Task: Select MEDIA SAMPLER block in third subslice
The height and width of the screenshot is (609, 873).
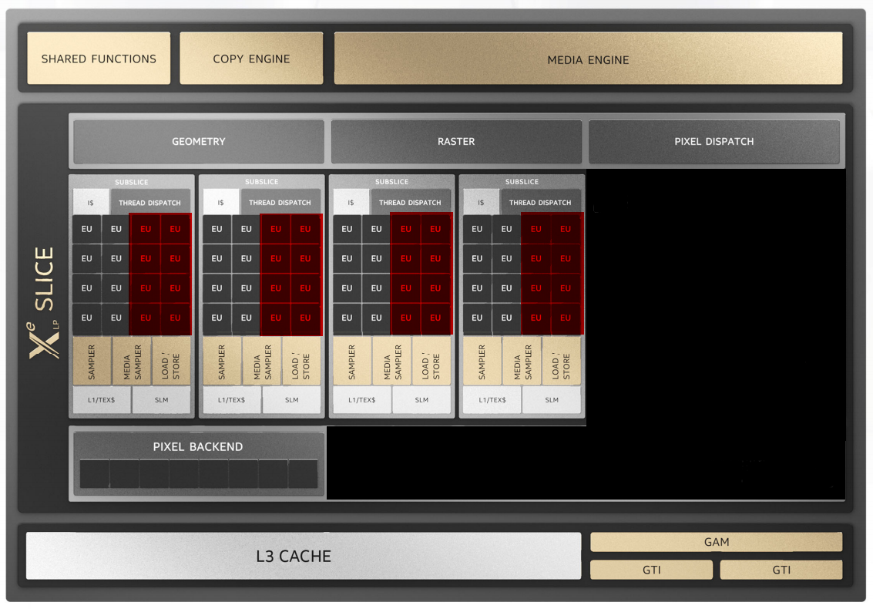Action: (x=392, y=361)
